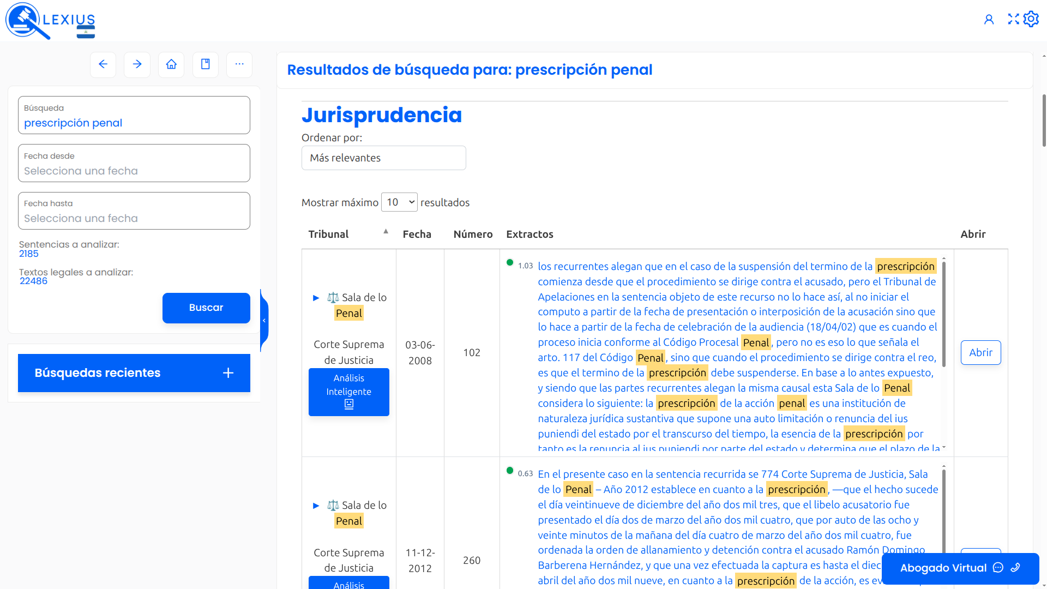Collapse the search sidebar with the chevron

coord(264,320)
